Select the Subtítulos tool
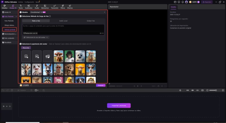Screen dimensions: 226x123 coord(29,7)
